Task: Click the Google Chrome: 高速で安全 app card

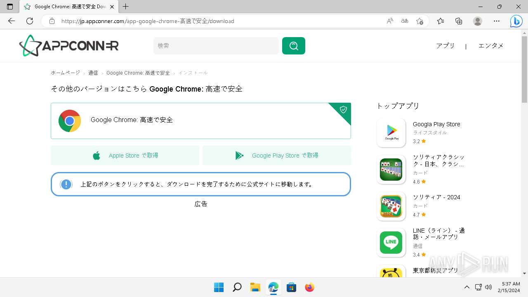Action: [x=201, y=121]
